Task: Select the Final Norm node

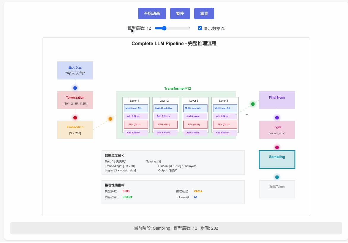Action: (x=277, y=100)
